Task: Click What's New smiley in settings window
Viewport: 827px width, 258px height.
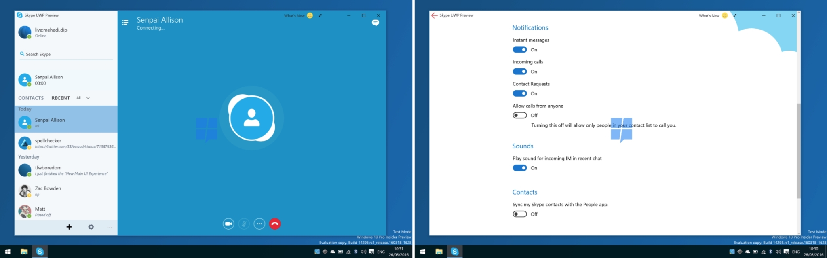Action: (725, 16)
